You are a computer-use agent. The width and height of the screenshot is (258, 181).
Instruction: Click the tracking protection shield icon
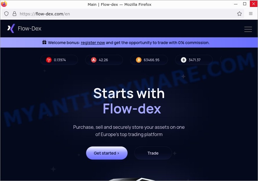6,14
